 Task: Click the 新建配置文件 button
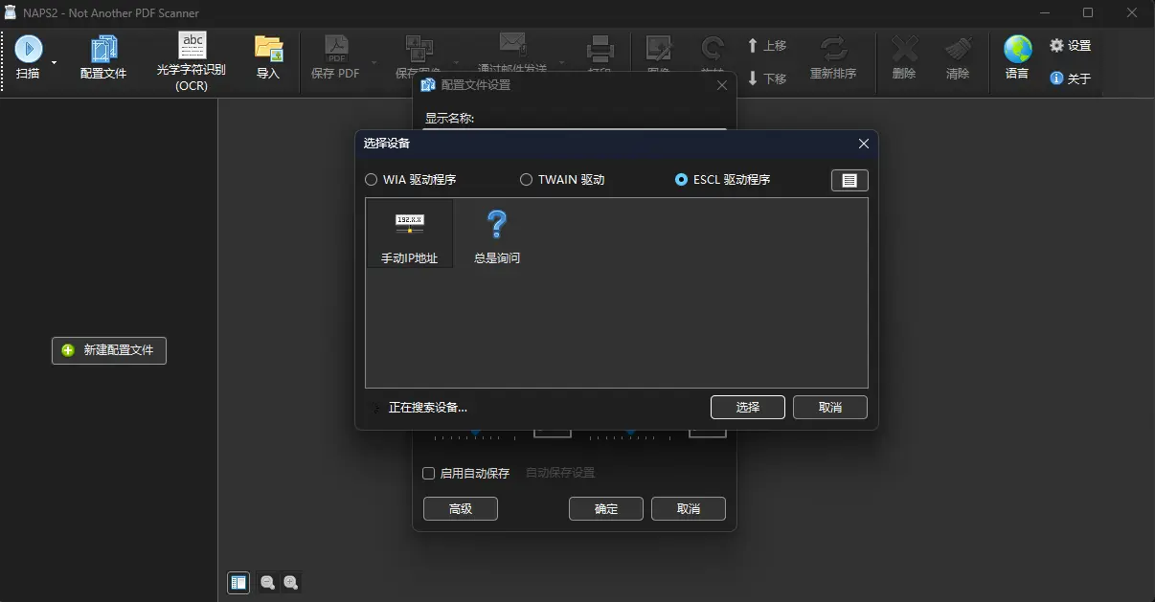pos(109,350)
